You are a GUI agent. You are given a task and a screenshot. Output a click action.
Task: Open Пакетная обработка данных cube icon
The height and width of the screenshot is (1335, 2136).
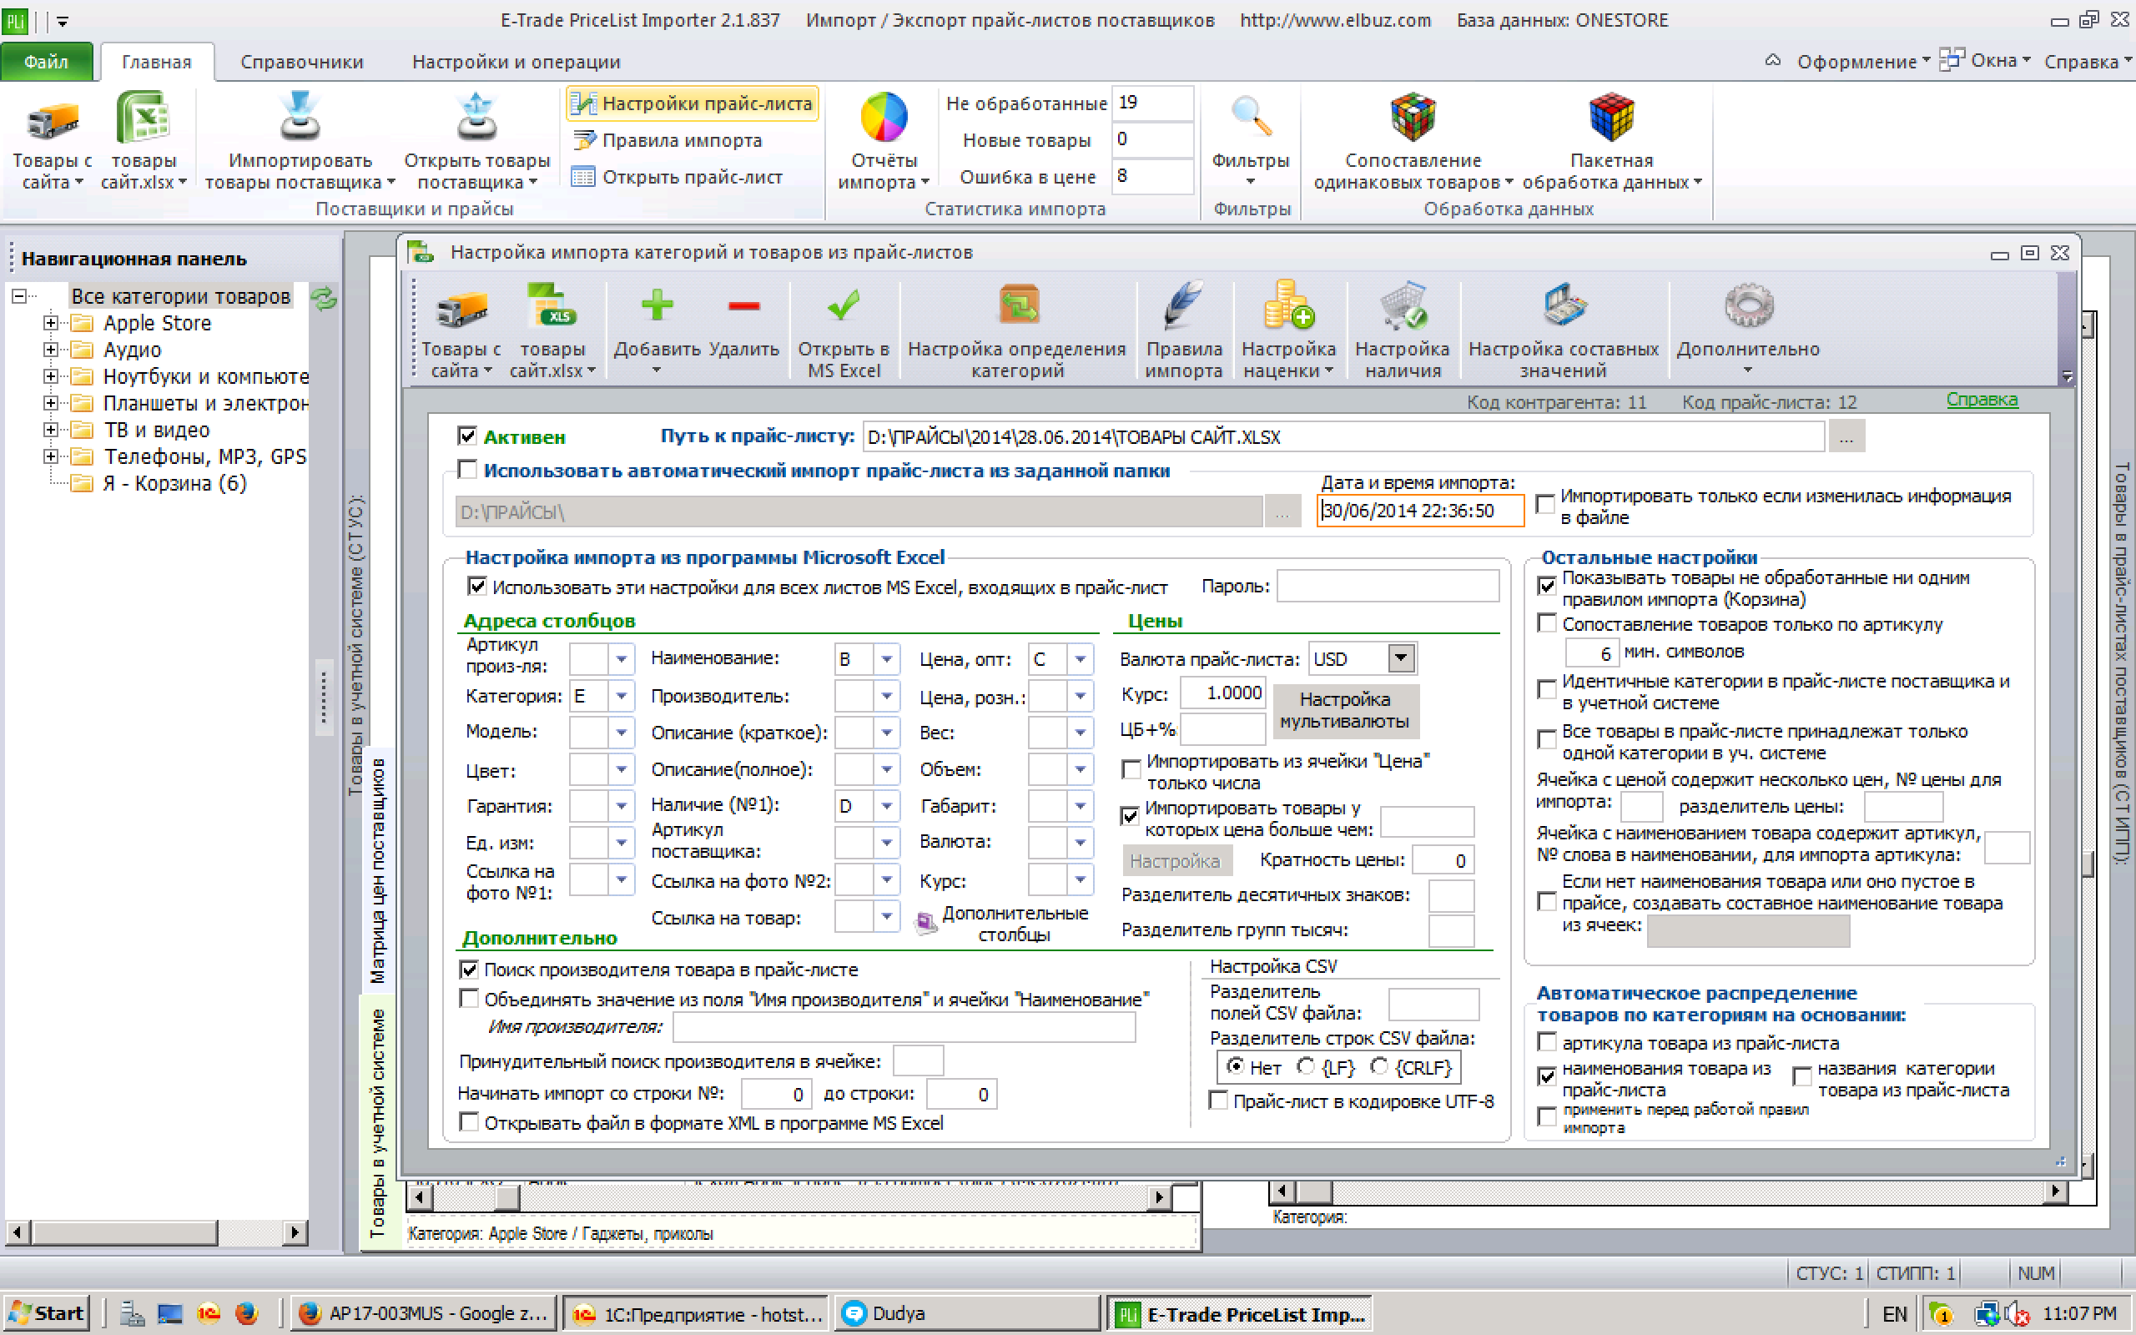tap(1612, 141)
